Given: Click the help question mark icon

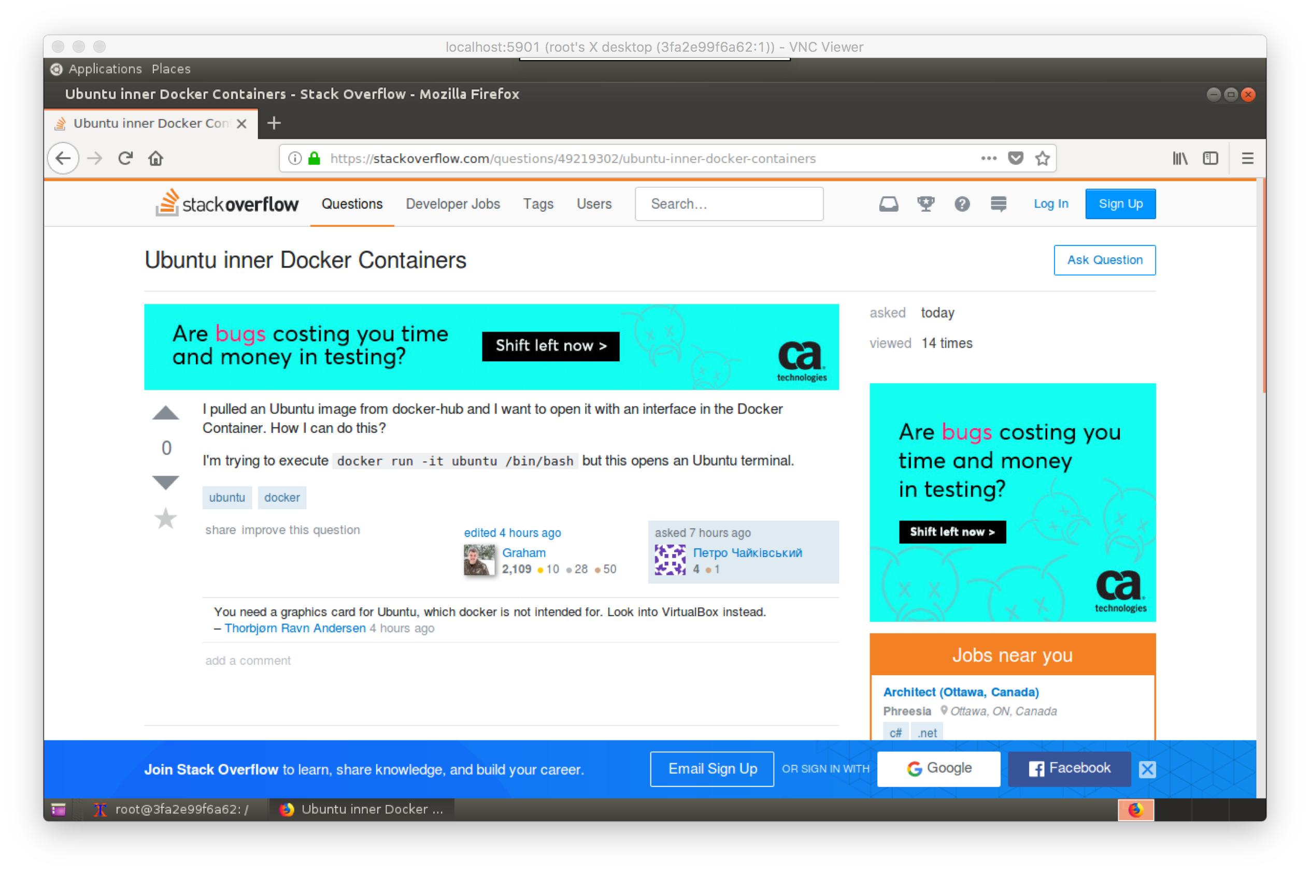Looking at the screenshot, I should pyautogui.click(x=962, y=204).
